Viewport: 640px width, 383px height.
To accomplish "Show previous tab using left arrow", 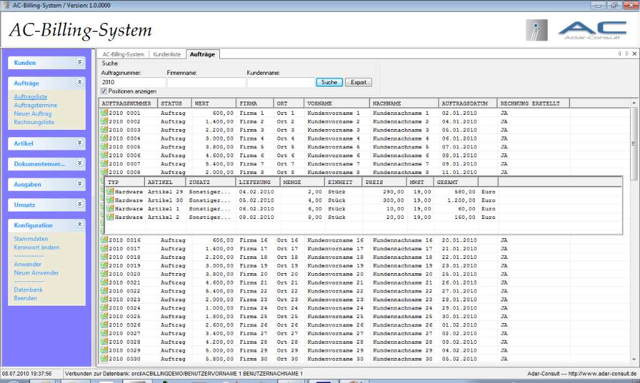I will (x=619, y=54).
